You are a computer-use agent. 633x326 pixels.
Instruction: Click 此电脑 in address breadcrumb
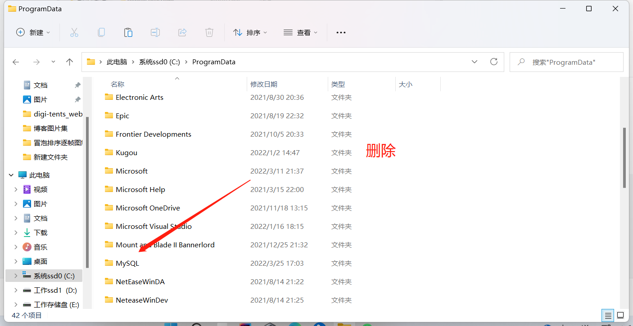coord(117,62)
